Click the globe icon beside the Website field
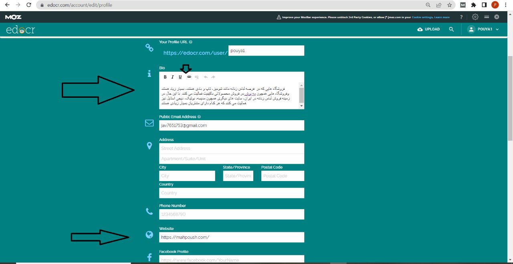This screenshot has width=513, height=264. (149, 235)
